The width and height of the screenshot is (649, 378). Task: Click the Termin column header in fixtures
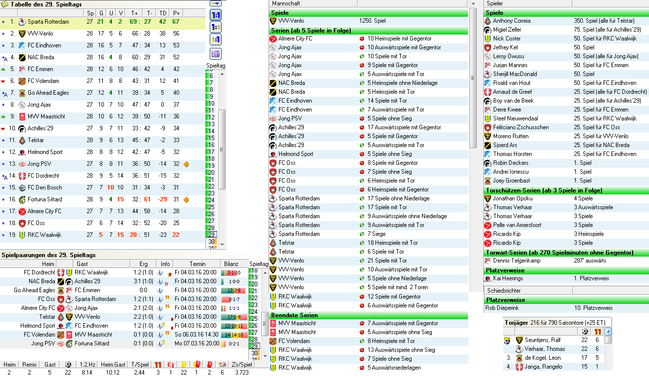point(197,264)
